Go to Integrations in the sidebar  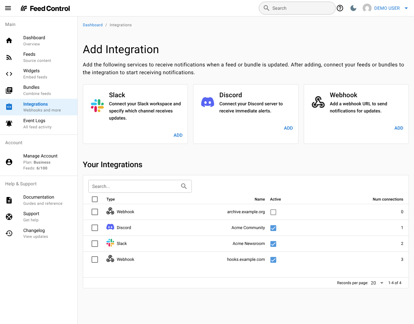pos(39,107)
